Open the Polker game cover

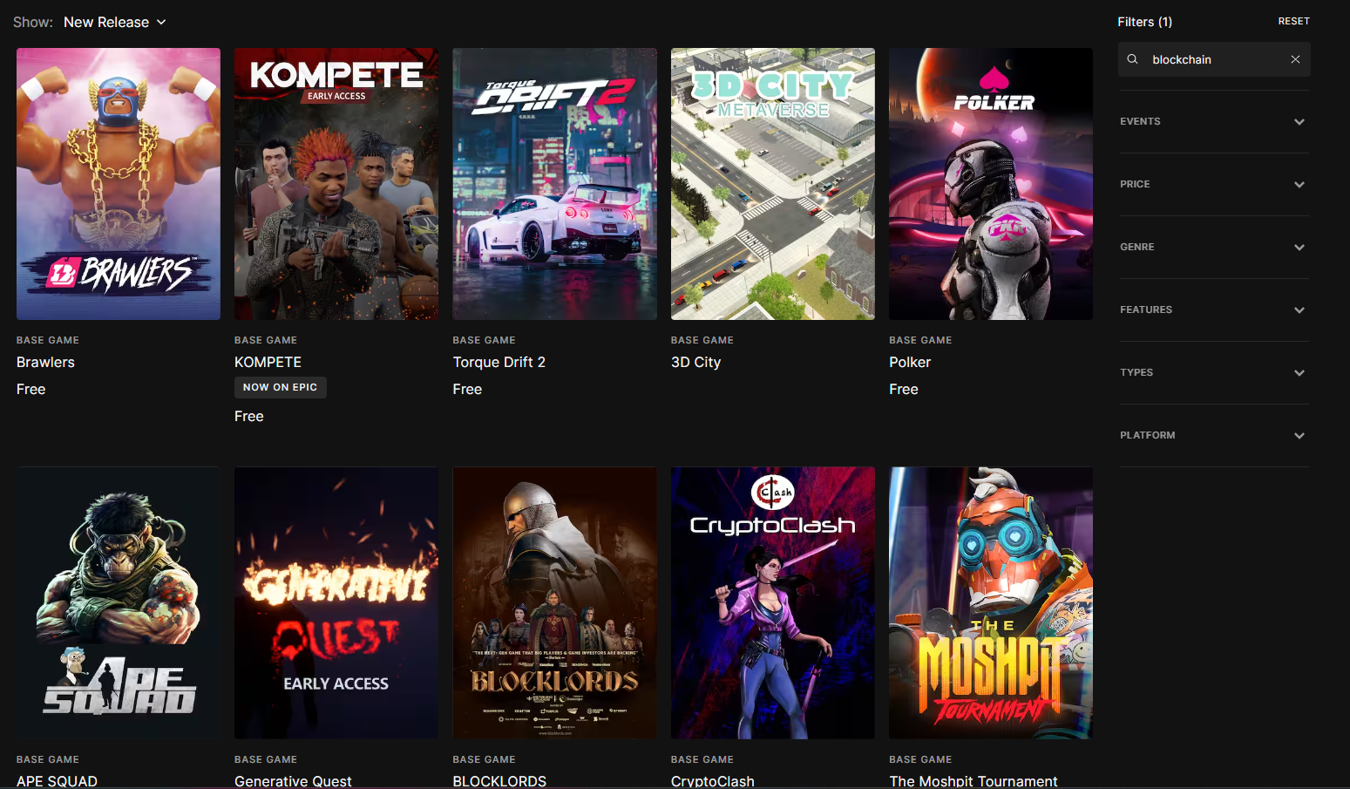991,184
